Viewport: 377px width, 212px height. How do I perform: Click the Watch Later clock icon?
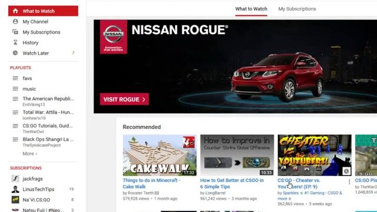15,53
